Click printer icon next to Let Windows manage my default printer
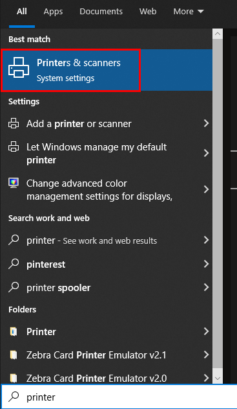Viewport: 237px width, 409px height. [x=14, y=146]
